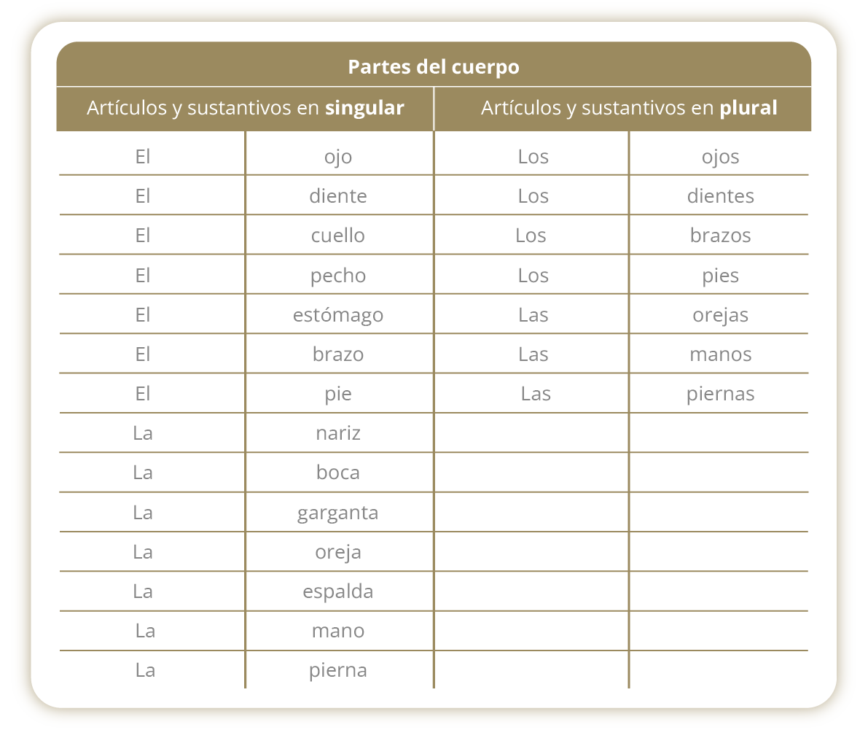This screenshot has width=868, height=730.
Task: Click the 'Partes del cuerpo' table title
Action: [434, 67]
